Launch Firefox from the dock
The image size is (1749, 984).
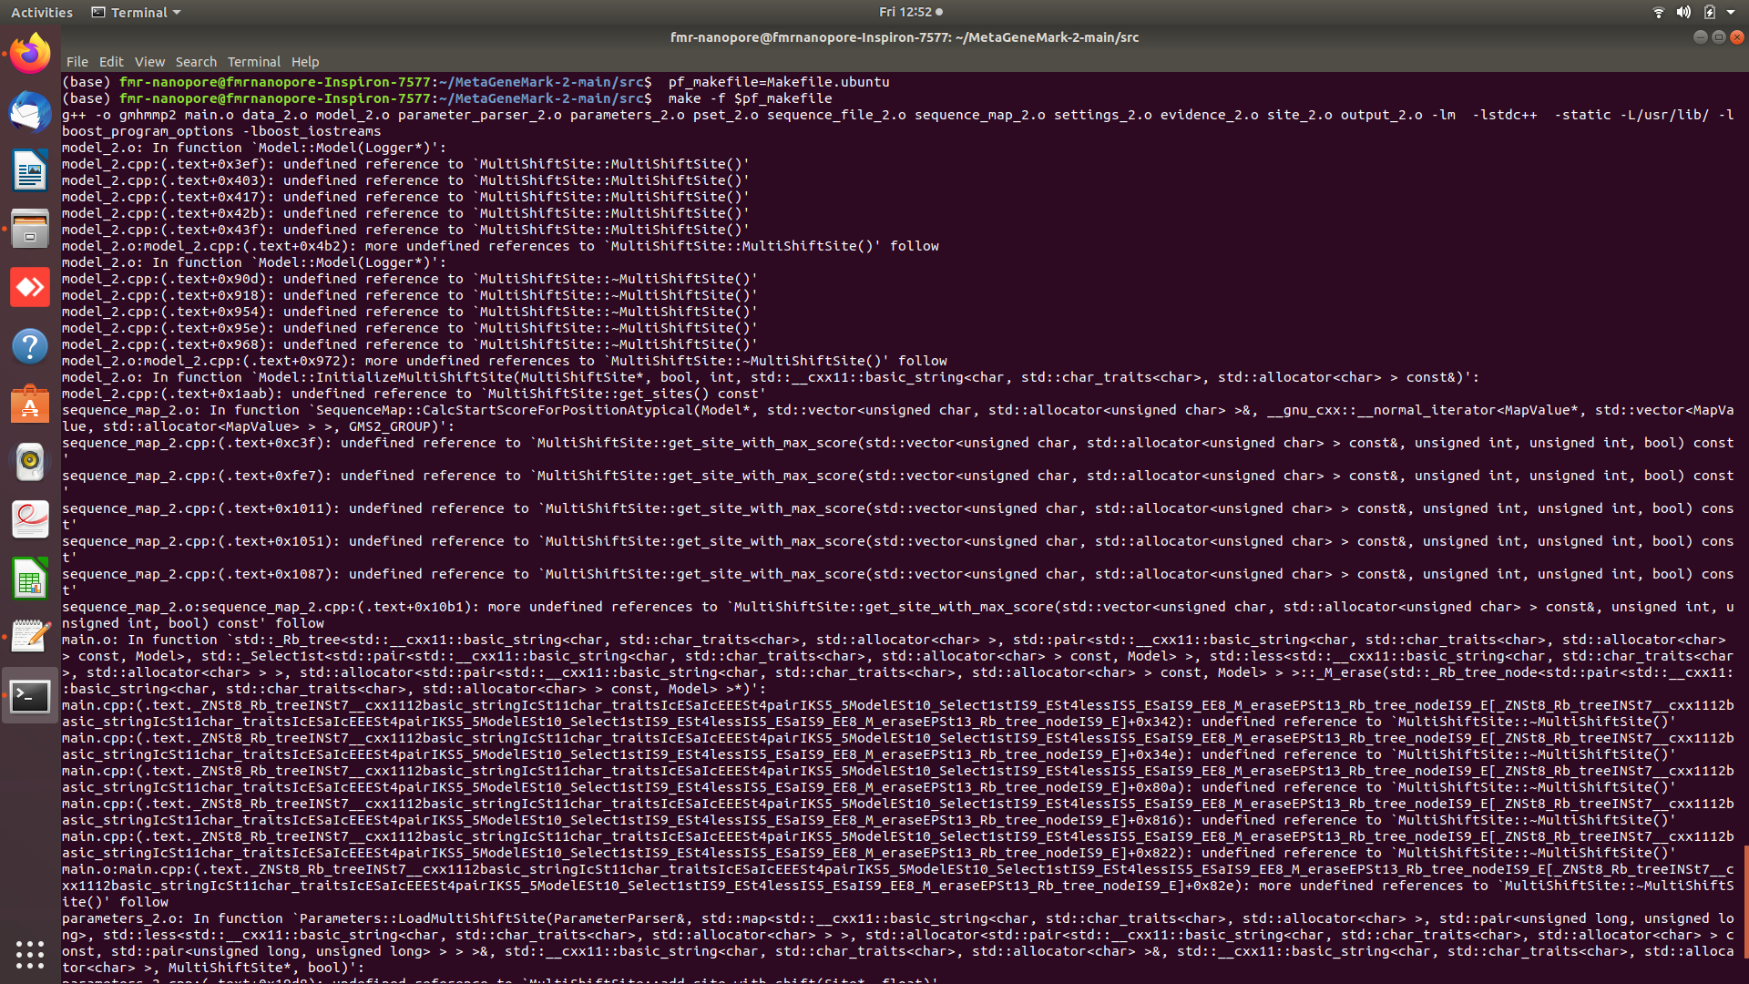(30, 55)
